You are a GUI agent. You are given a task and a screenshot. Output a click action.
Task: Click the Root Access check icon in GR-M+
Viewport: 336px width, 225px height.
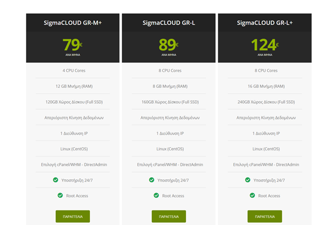60,195
